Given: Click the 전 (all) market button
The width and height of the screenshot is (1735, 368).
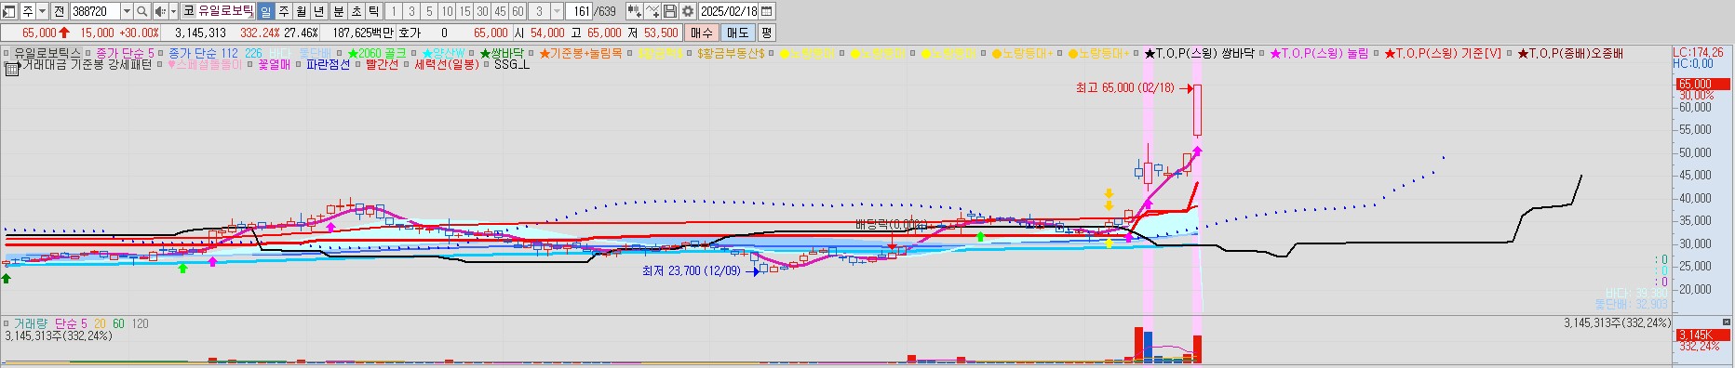Looking at the screenshot, I should (60, 11).
